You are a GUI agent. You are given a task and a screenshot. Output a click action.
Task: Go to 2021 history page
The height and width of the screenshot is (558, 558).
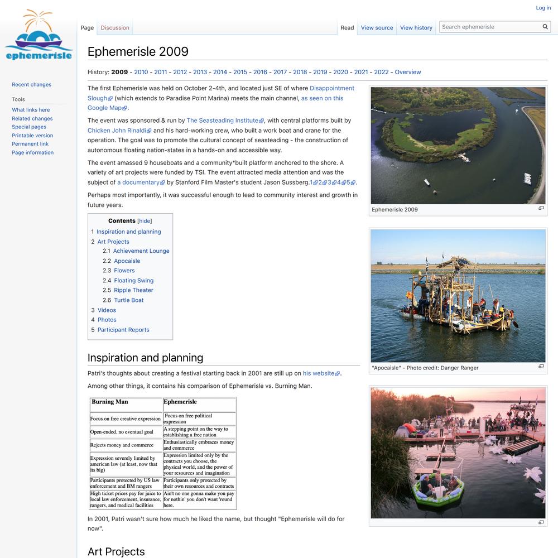tap(361, 72)
